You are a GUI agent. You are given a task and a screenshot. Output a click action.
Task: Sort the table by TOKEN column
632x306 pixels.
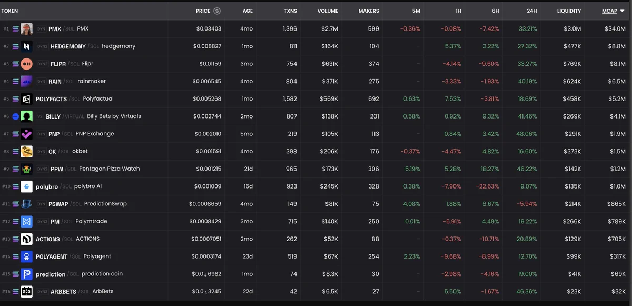[x=9, y=11]
